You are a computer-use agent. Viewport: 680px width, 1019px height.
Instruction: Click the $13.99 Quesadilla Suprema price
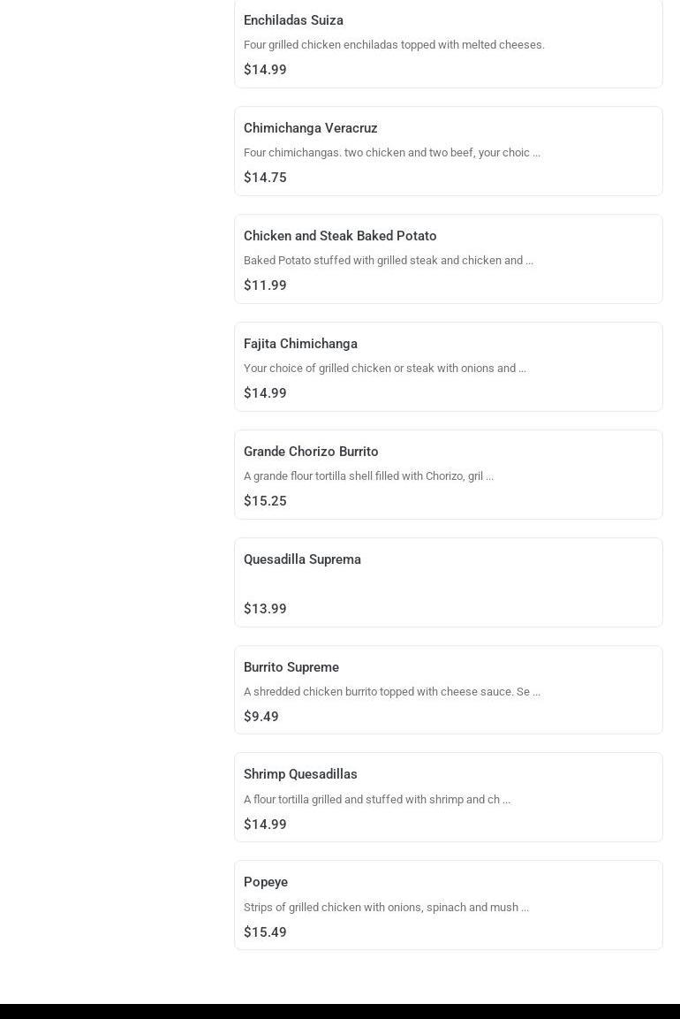265,609
